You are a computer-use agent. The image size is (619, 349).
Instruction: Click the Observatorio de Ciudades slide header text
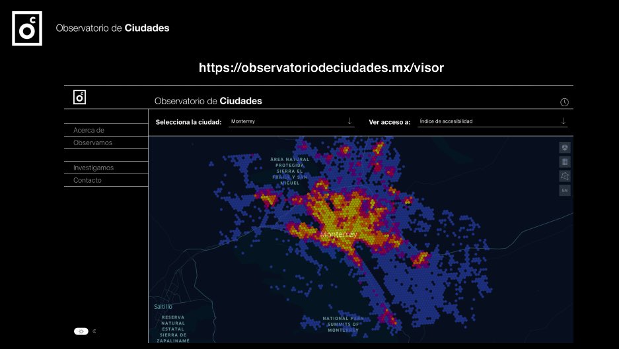[112, 28]
